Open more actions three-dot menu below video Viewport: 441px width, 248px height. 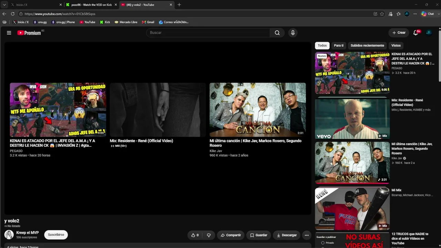point(307,235)
